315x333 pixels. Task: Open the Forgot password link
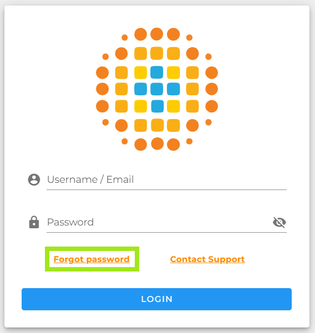(x=92, y=259)
